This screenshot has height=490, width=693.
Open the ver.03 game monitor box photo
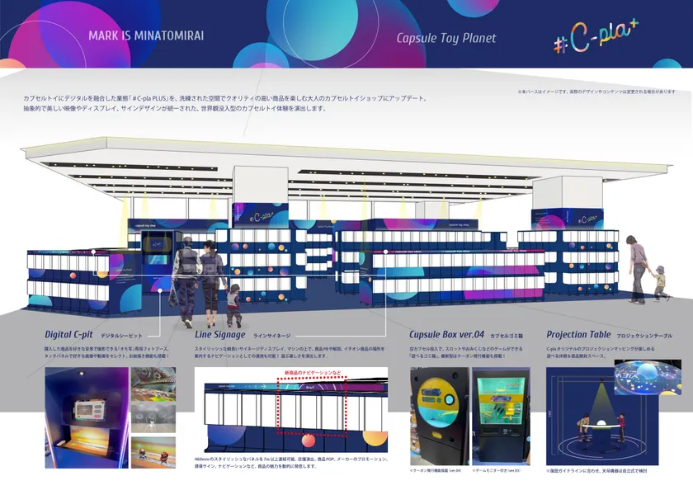[x=502, y=417]
